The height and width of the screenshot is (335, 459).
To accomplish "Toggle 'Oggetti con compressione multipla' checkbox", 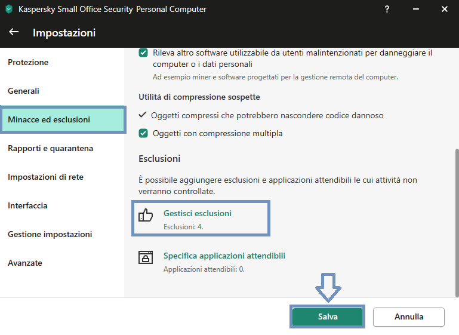I will click(x=143, y=133).
